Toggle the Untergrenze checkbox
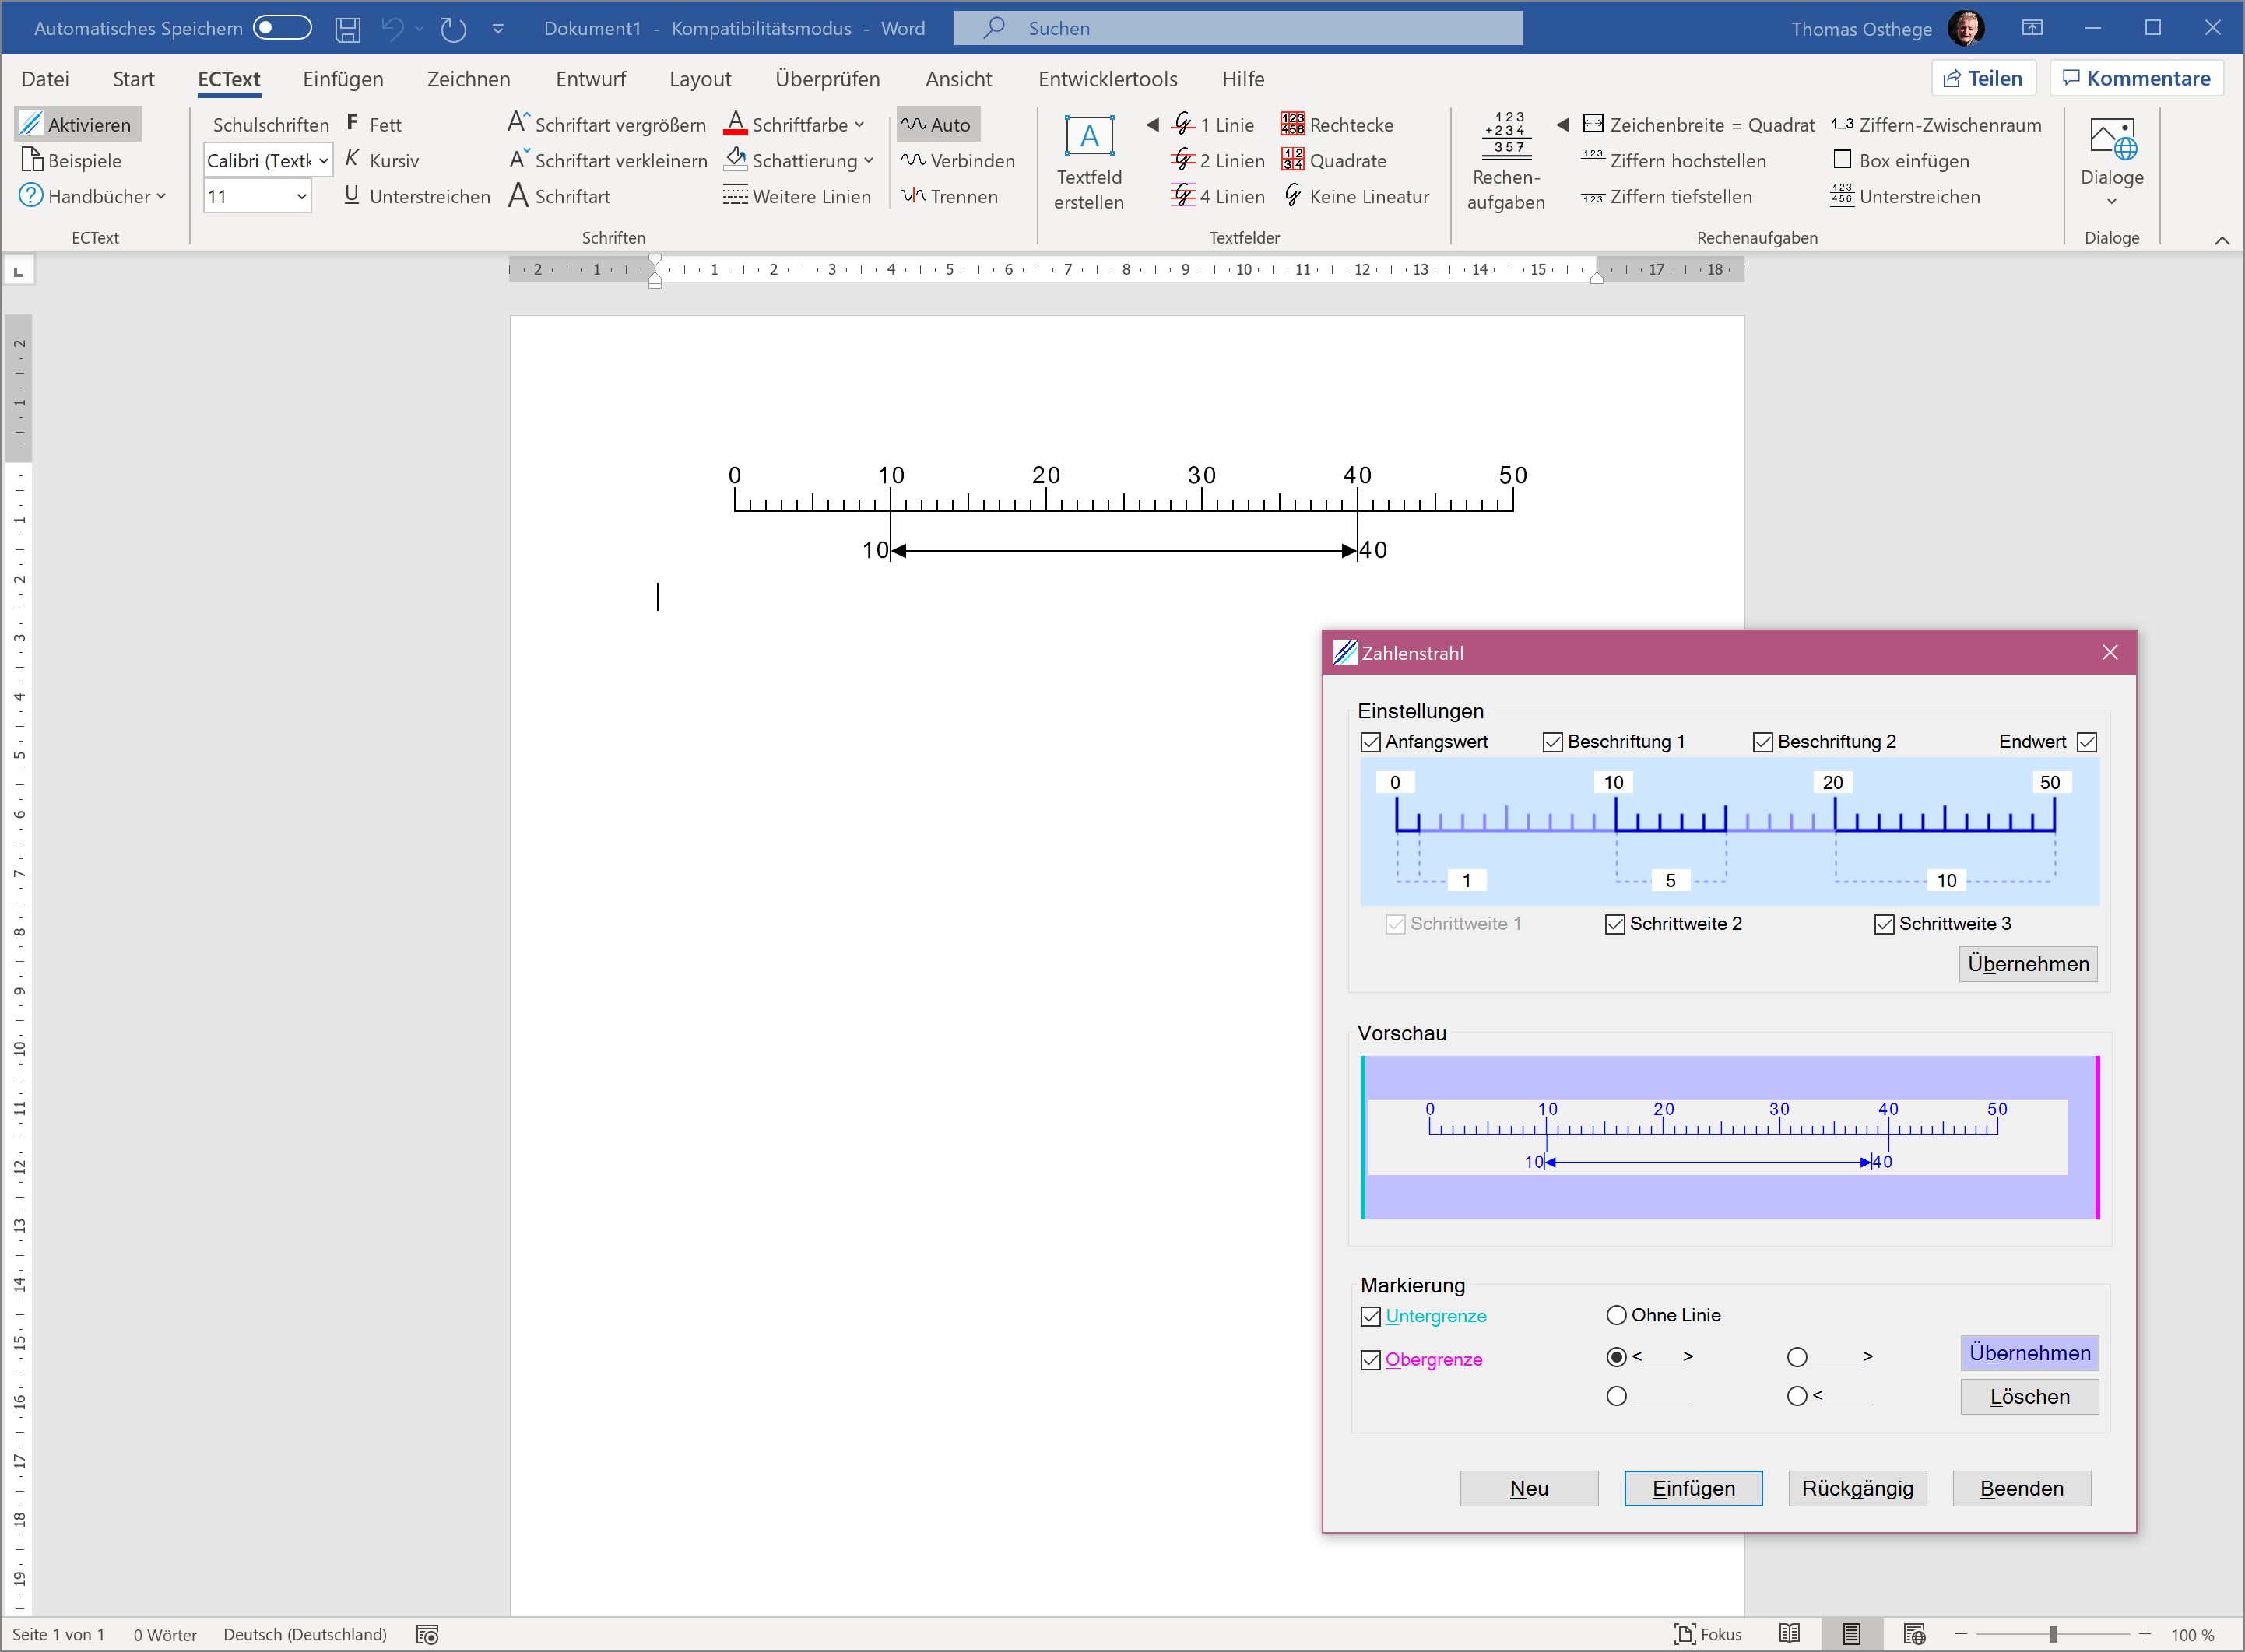 [x=1371, y=1316]
